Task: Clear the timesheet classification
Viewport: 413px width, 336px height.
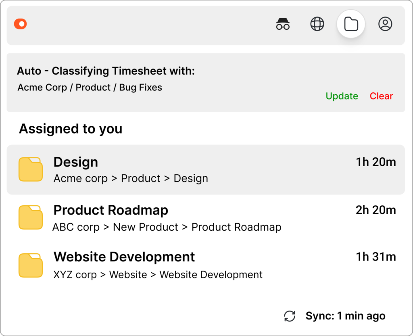Action: (381, 96)
